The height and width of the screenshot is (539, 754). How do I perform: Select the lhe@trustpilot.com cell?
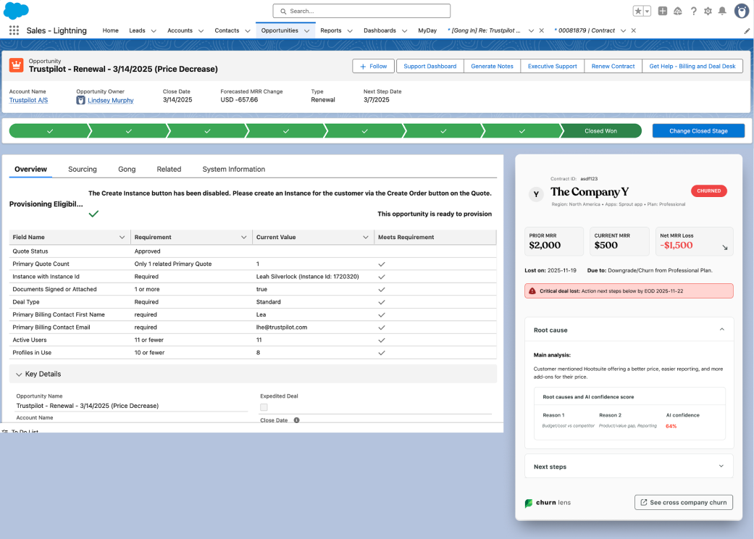tap(313, 327)
